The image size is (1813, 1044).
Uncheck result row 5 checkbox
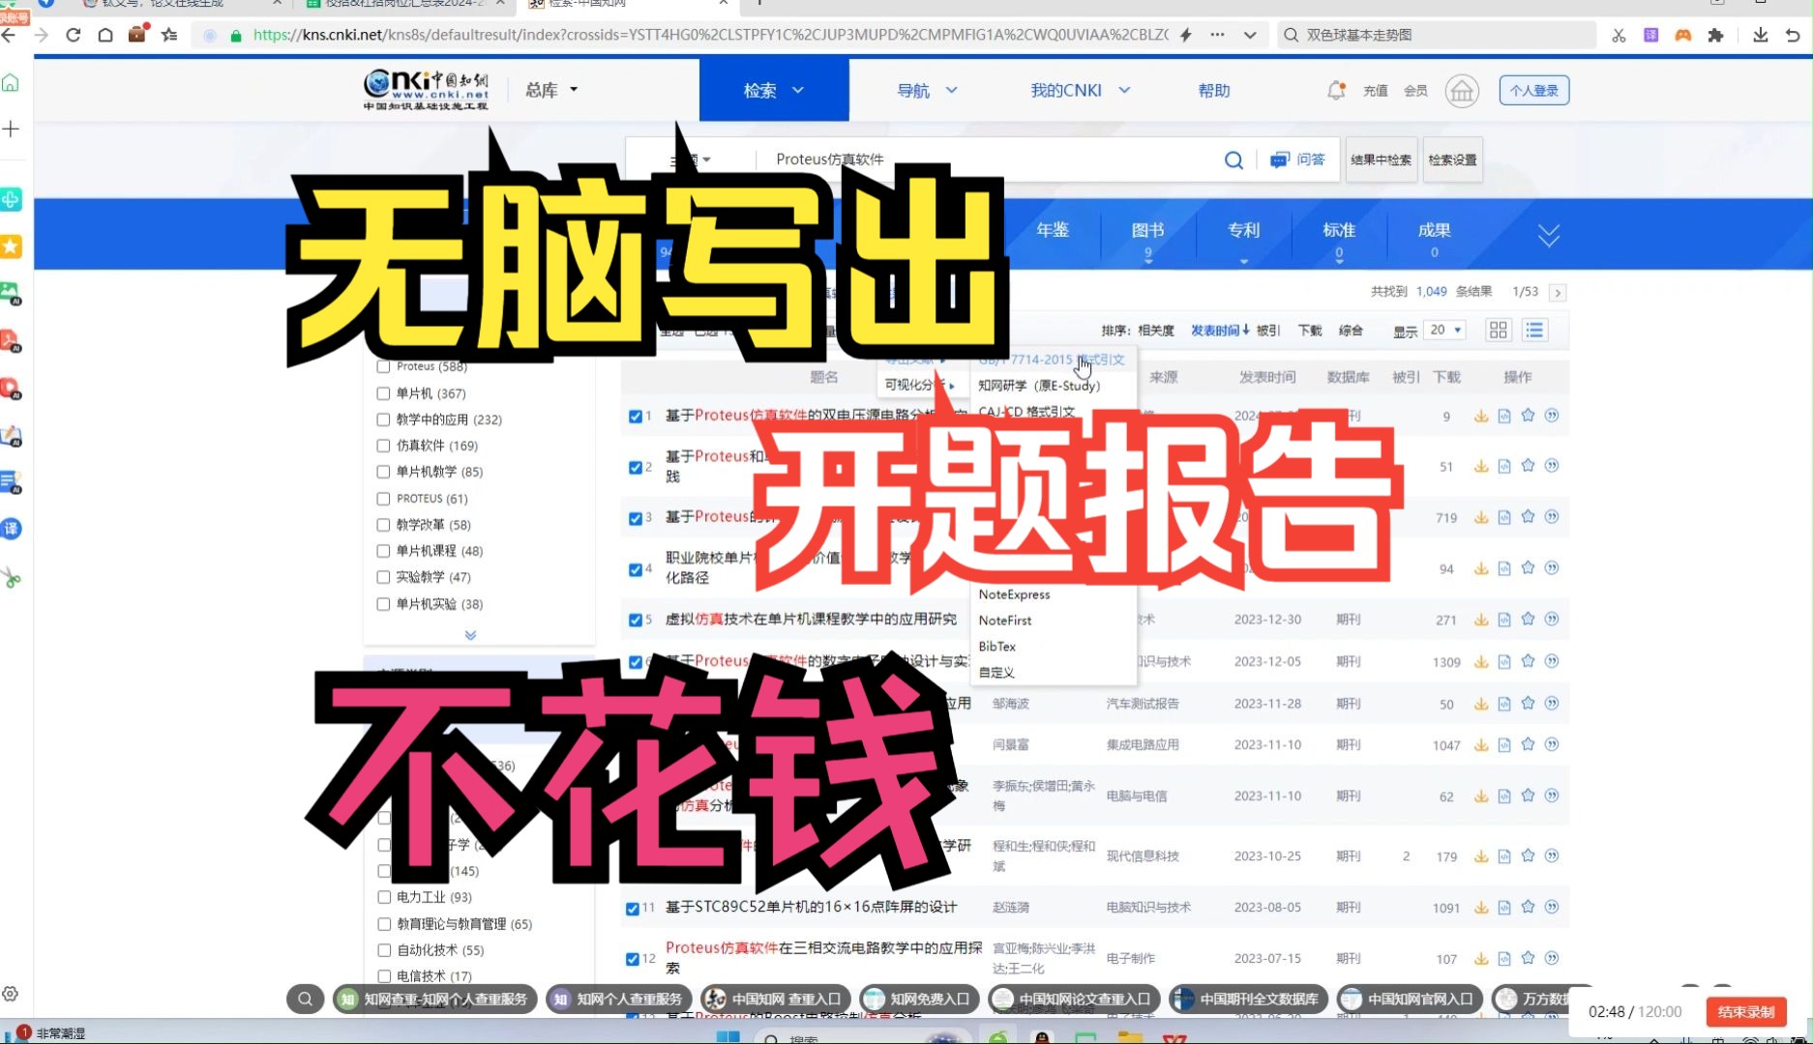636,620
